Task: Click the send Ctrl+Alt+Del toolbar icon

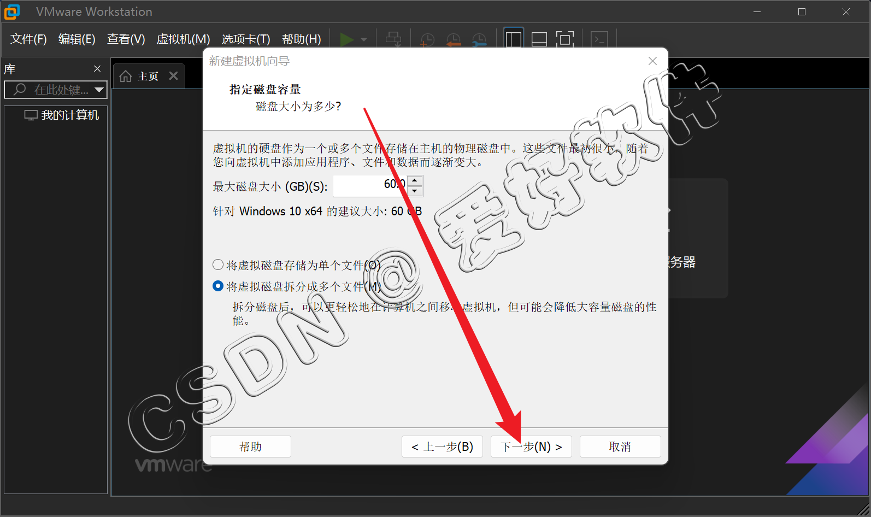Action: click(x=393, y=39)
